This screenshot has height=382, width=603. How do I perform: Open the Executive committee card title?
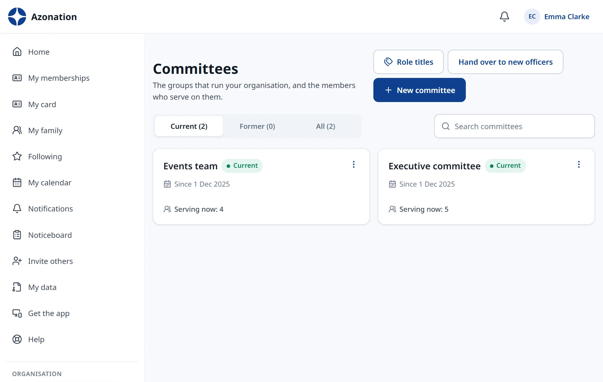(x=434, y=166)
